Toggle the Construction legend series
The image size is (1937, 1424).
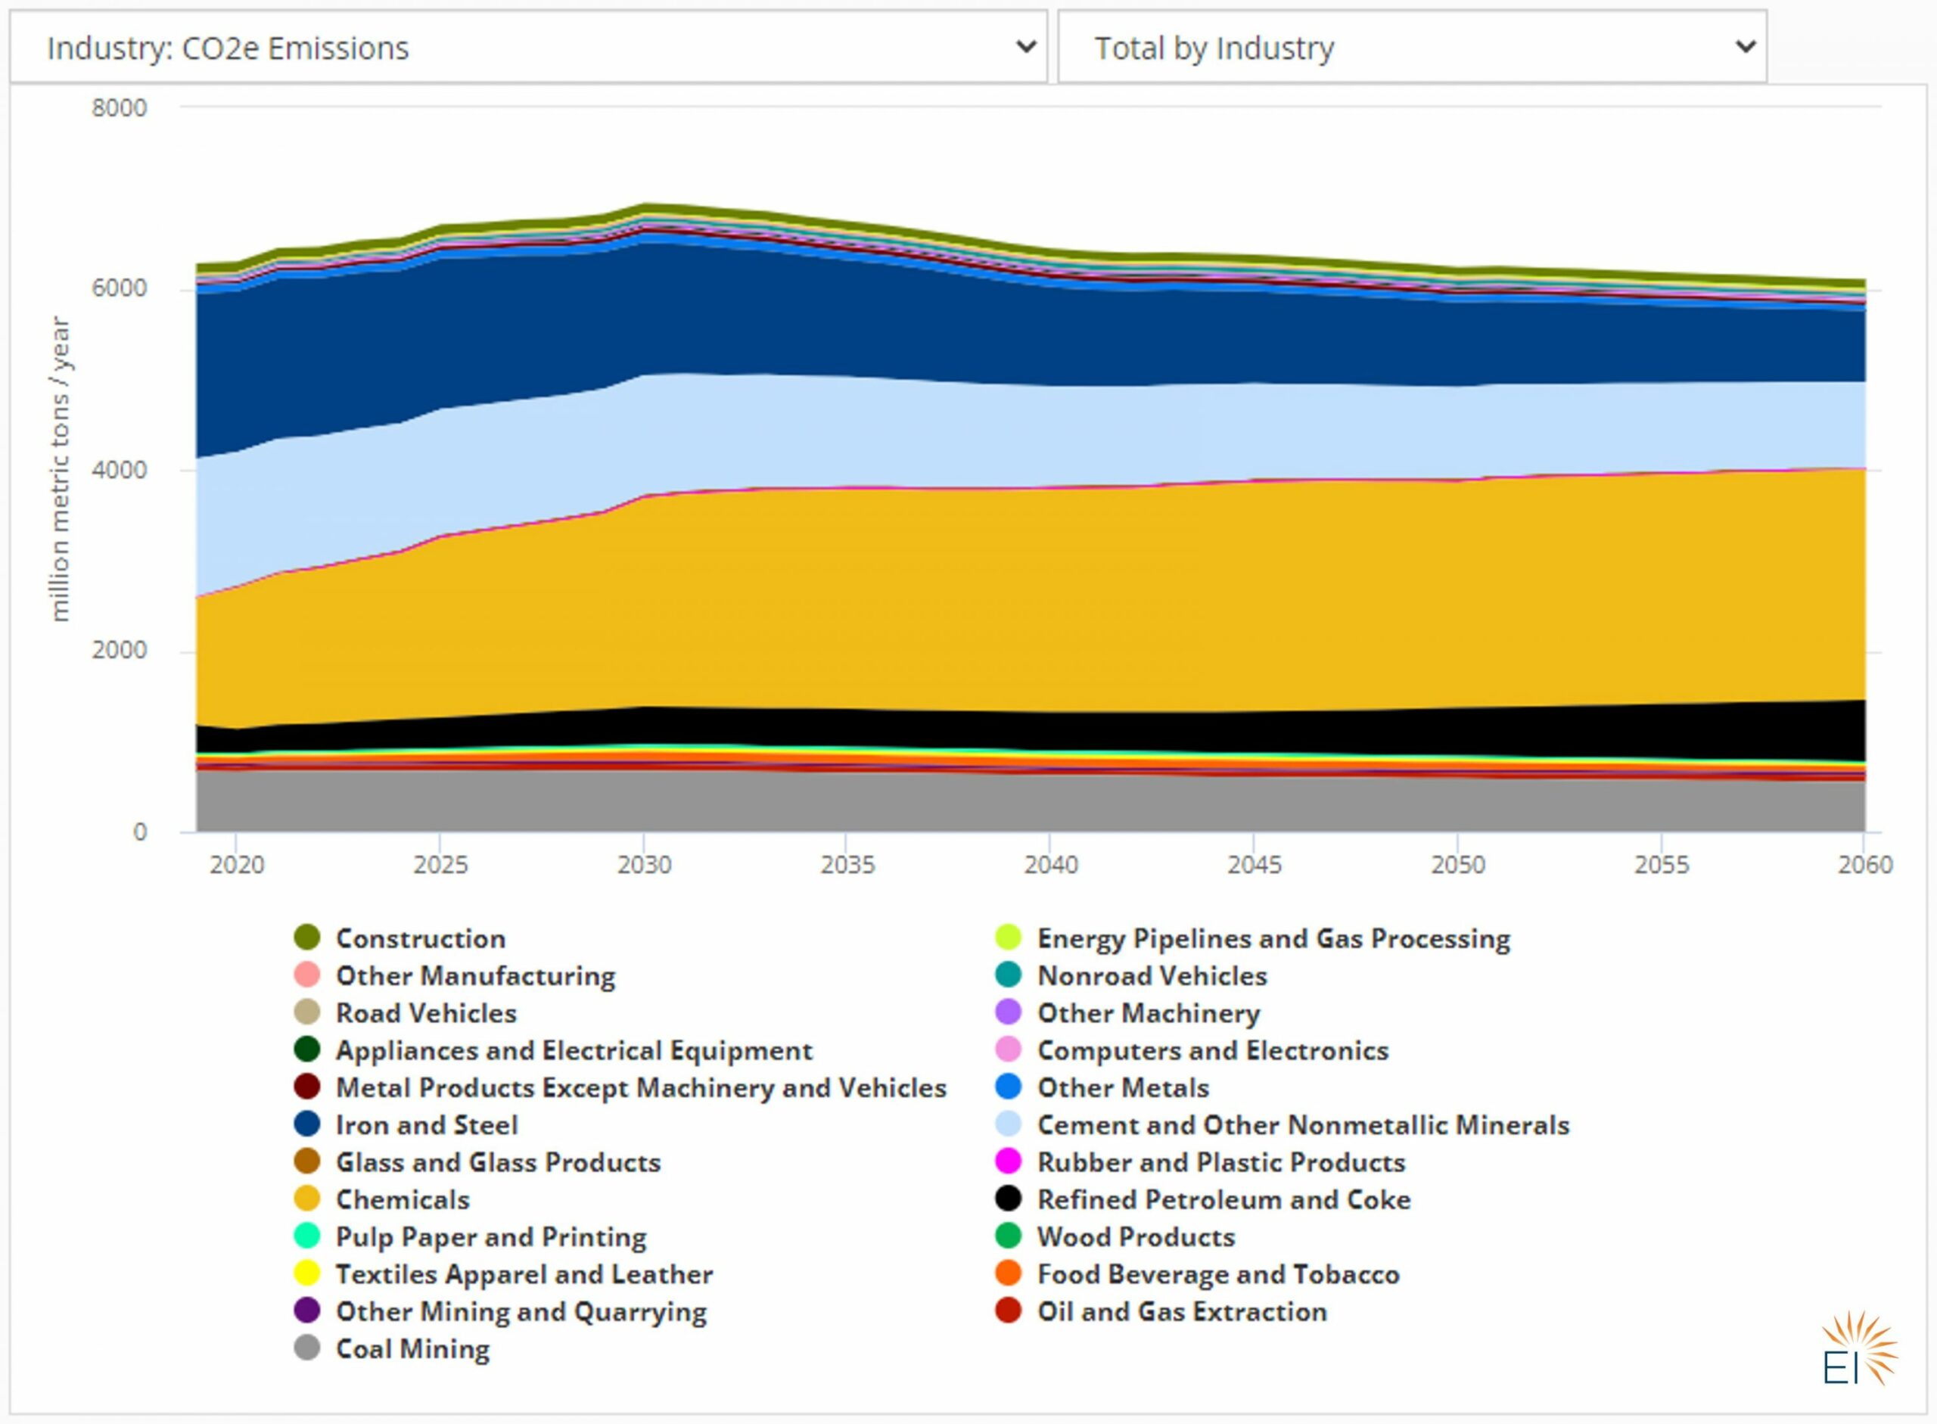pos(420,937)
